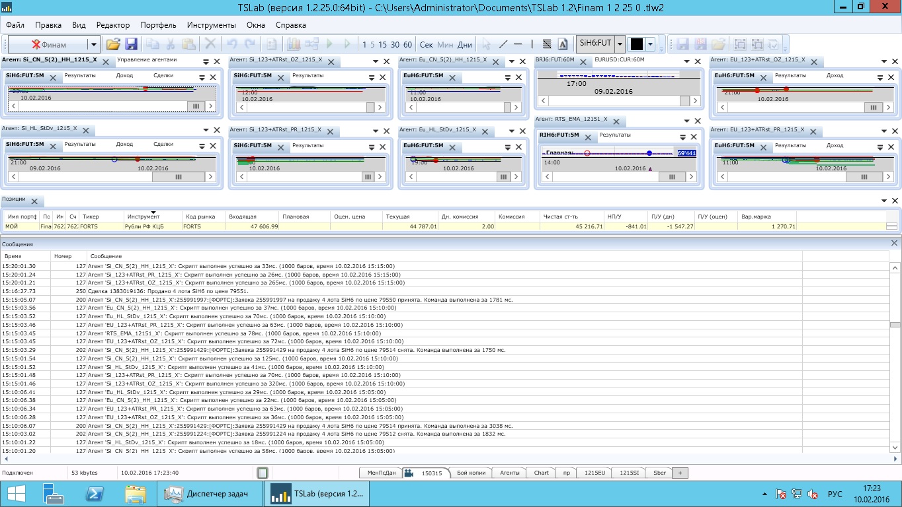Select the horizontal line drawing tool

click(518, 44)
